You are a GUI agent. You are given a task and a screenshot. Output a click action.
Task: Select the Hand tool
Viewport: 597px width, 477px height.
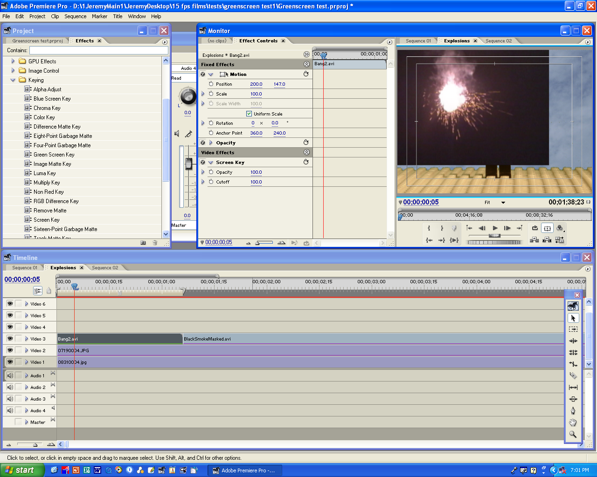click(x=573, y=422)
